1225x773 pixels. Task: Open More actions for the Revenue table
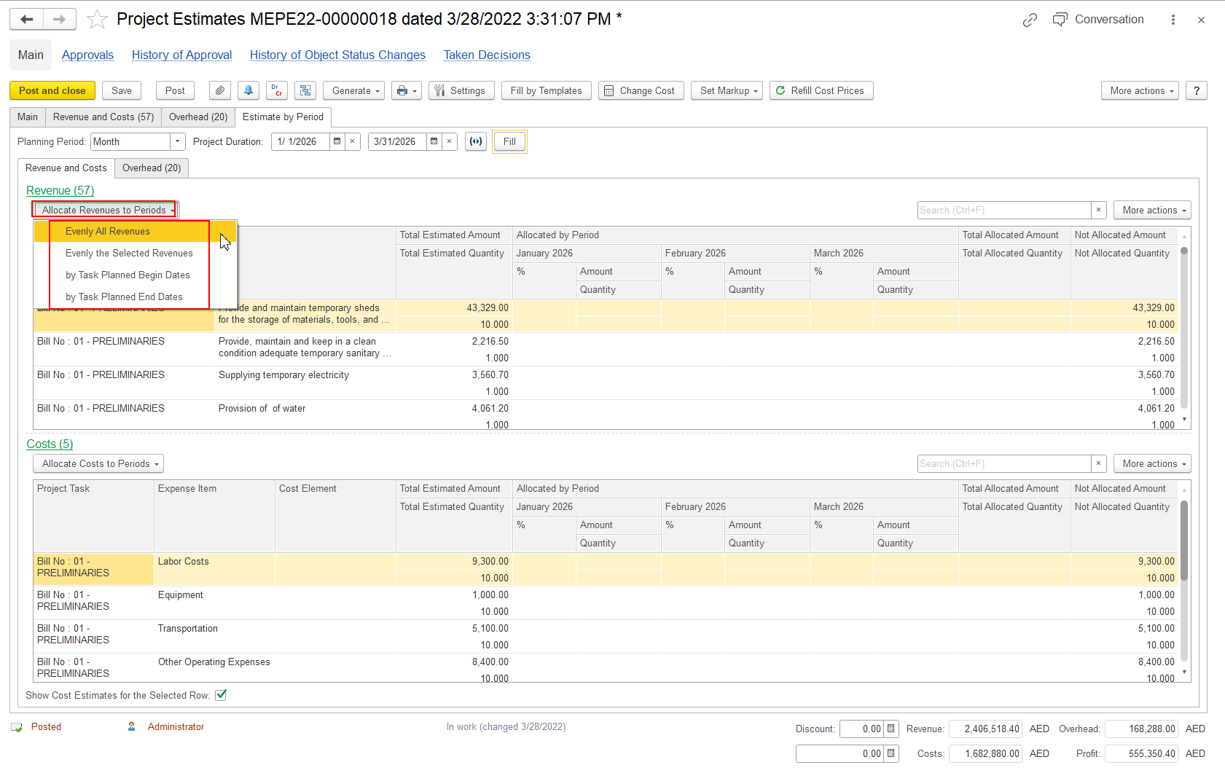(1152, 210)
